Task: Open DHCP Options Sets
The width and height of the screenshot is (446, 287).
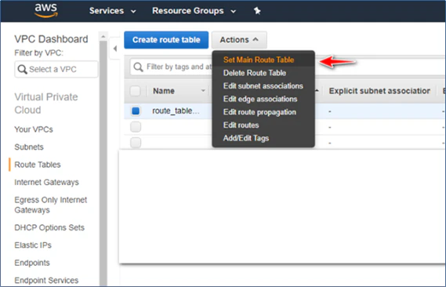Action: point(49,227)
